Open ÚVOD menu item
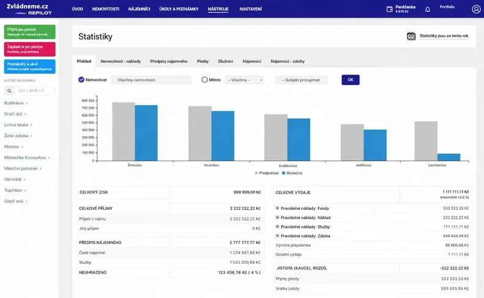 coord(78,9)
